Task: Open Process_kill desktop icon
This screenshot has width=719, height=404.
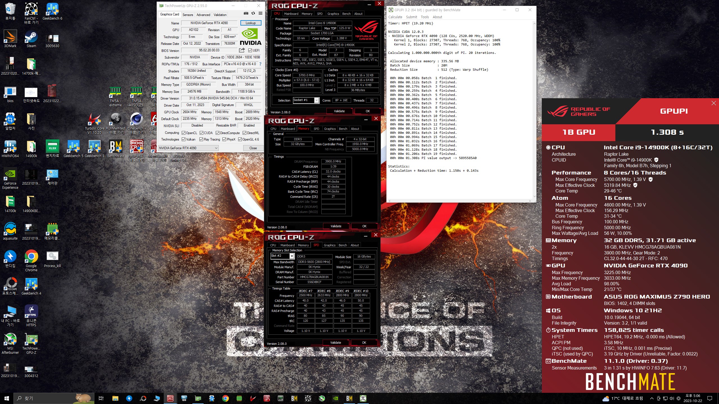Action: [x=52, y=259]
